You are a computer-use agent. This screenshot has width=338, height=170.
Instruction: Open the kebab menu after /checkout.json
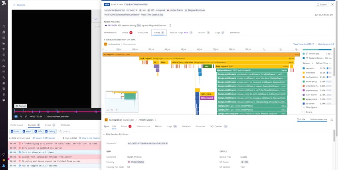click(155, 120)
